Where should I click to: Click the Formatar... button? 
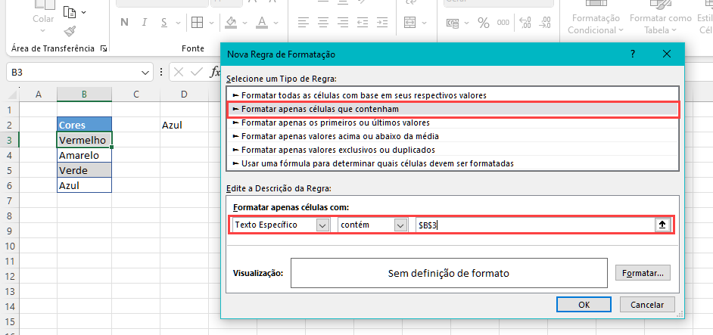tap(643, 273)
